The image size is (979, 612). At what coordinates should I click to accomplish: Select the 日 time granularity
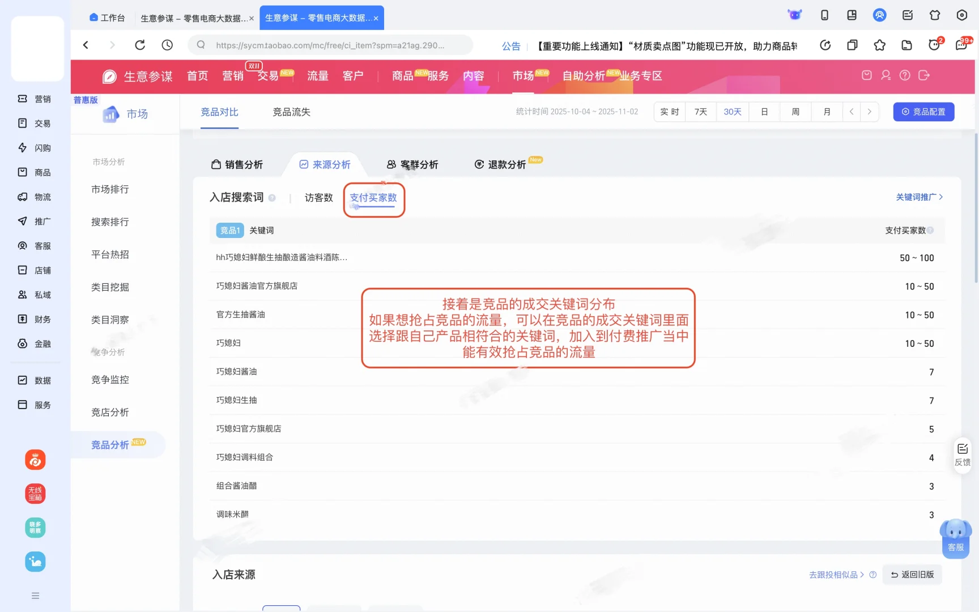764,112
